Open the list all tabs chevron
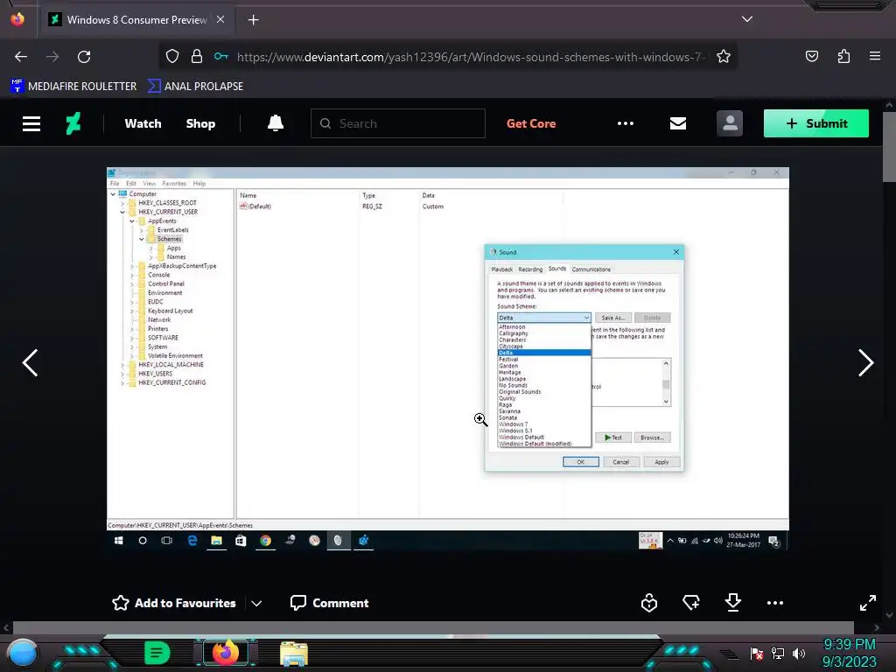The width and height of the screenshot is (896, 672). click(747, 19)
